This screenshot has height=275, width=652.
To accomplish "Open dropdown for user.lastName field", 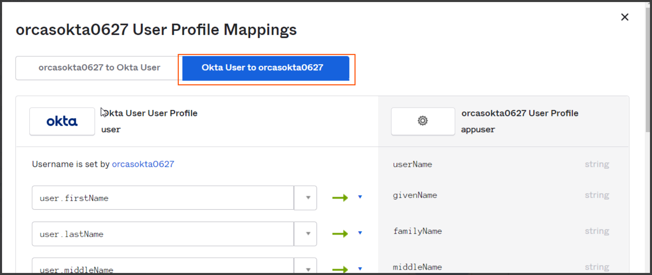I will pyautogui.click(x=305, y=234).
